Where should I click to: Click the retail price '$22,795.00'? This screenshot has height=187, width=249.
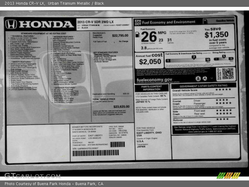(x=120, y=36)
